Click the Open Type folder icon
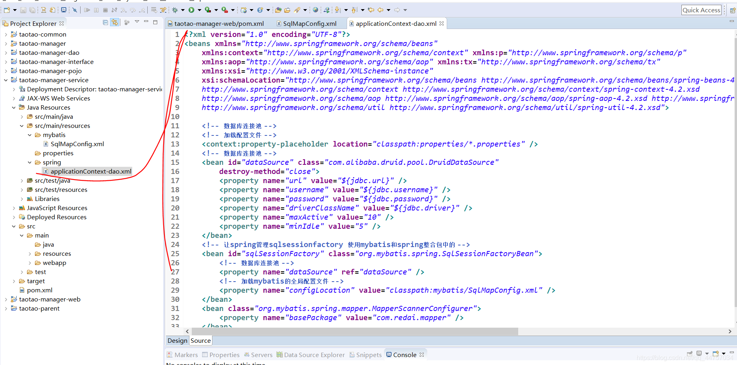The image size is (737, 365). (278, 10)
